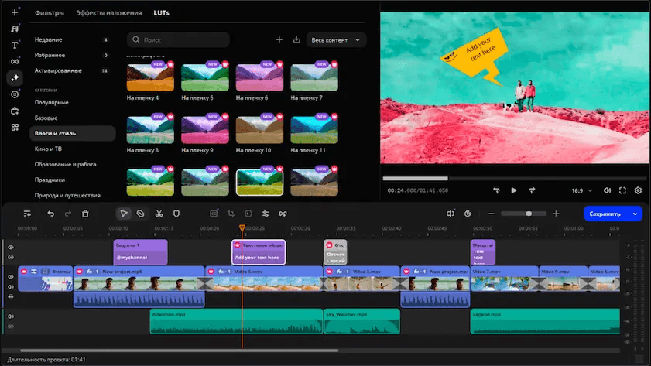This screenshot has height=366, width=651.
Task: Select the На пленку 5 LUT thumbnail
Action: click(x=204, y=77)
